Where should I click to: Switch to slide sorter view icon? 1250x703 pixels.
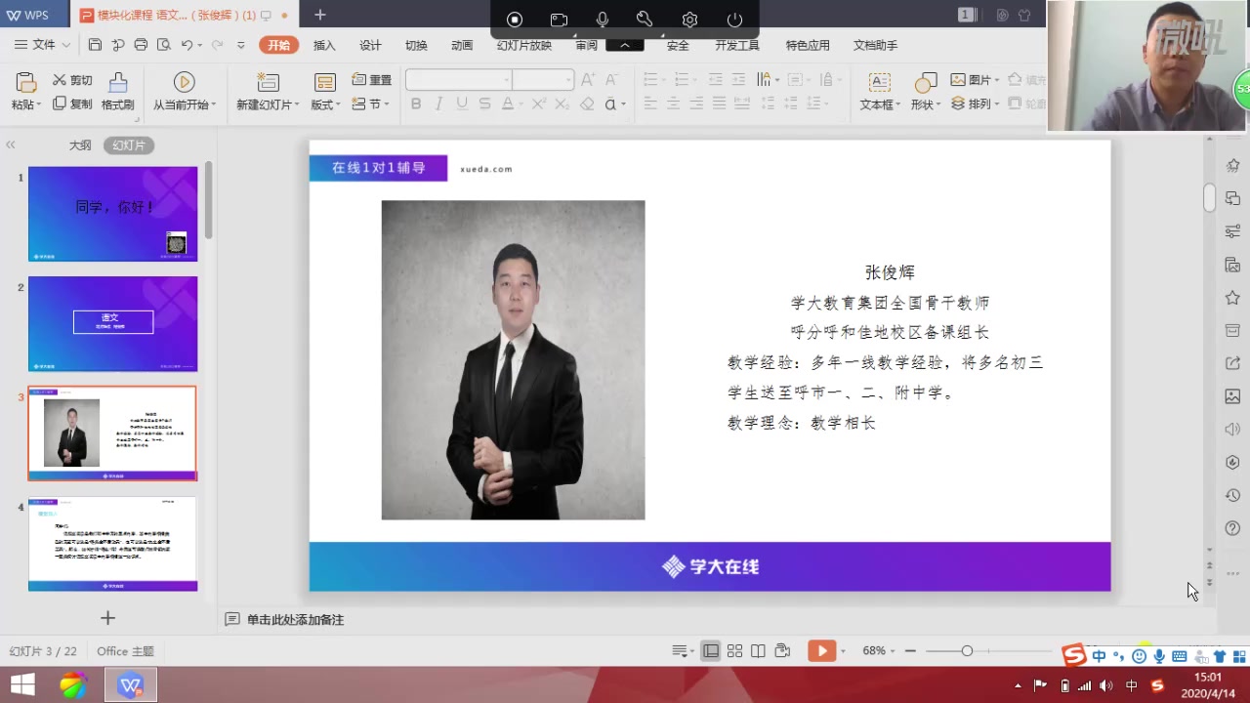tap(734, 651)
